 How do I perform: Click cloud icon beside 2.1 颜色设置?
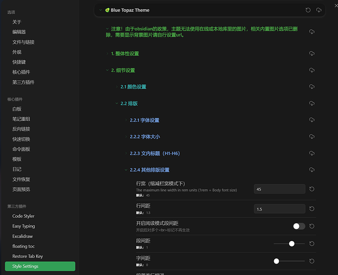click(x=312, y=86)
